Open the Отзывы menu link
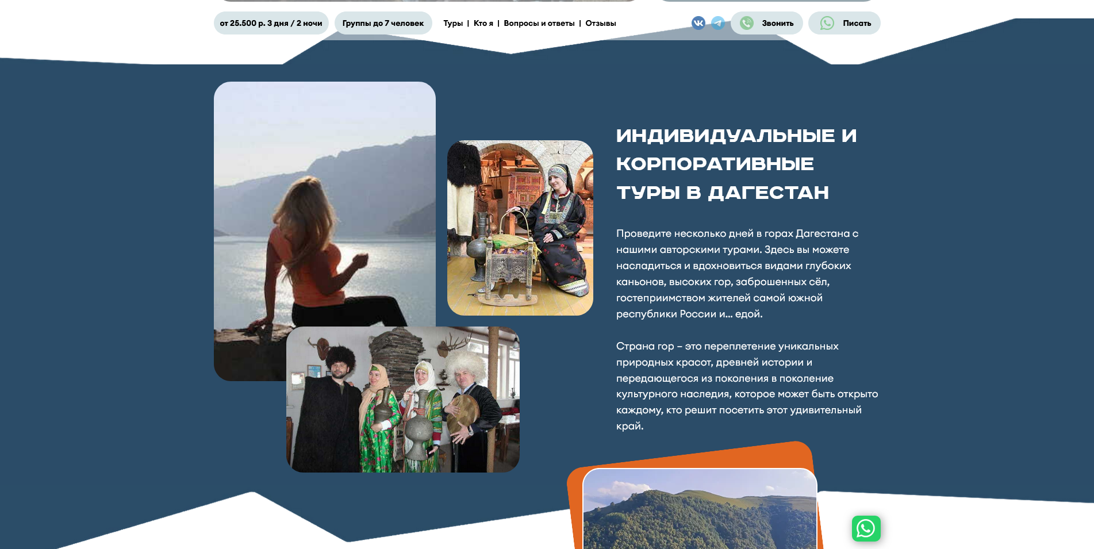This screenshot has width=1094, height=549. pos(601,24)
